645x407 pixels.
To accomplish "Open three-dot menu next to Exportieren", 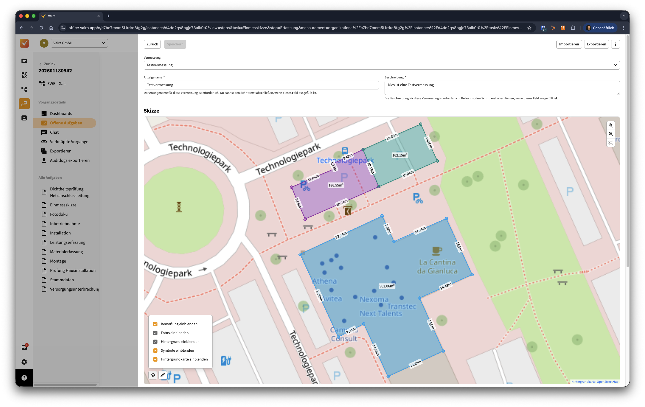I will [616, 44].
